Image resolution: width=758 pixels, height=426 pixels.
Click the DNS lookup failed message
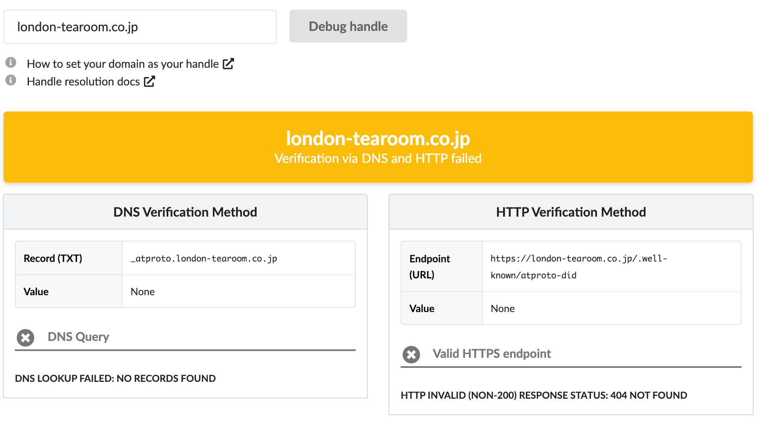tap(115, 378)
